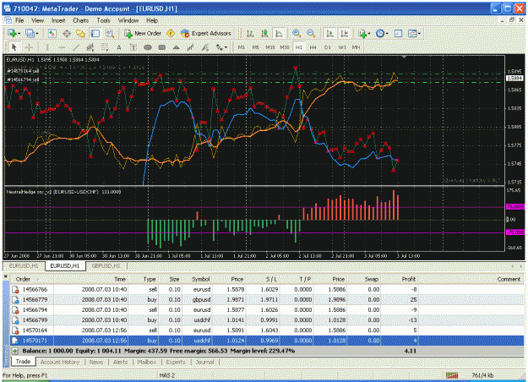Open the Experts terminal tab
The height and width of the screenshot is (382, 528).
point(176,362)
